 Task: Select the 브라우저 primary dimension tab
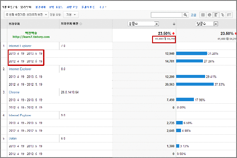click(26, 7)
